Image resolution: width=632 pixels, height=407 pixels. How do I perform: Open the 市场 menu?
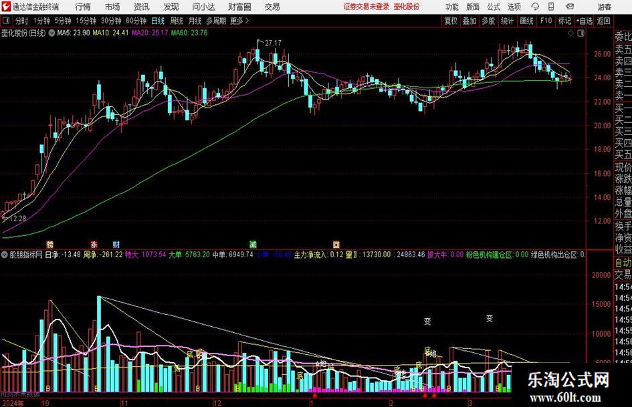pyautogui.click(x=112, y=7)
